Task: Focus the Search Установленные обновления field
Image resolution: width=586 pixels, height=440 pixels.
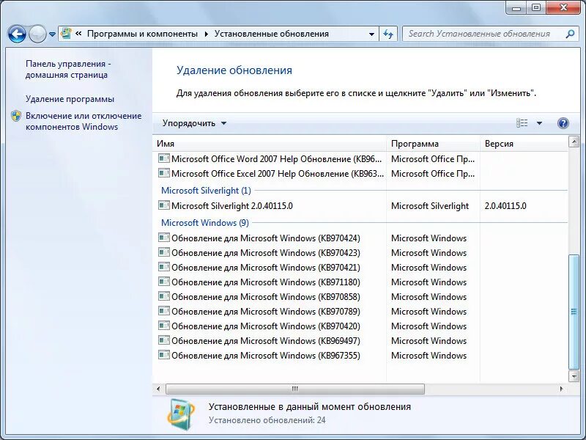Action: [x=484, y=34]
